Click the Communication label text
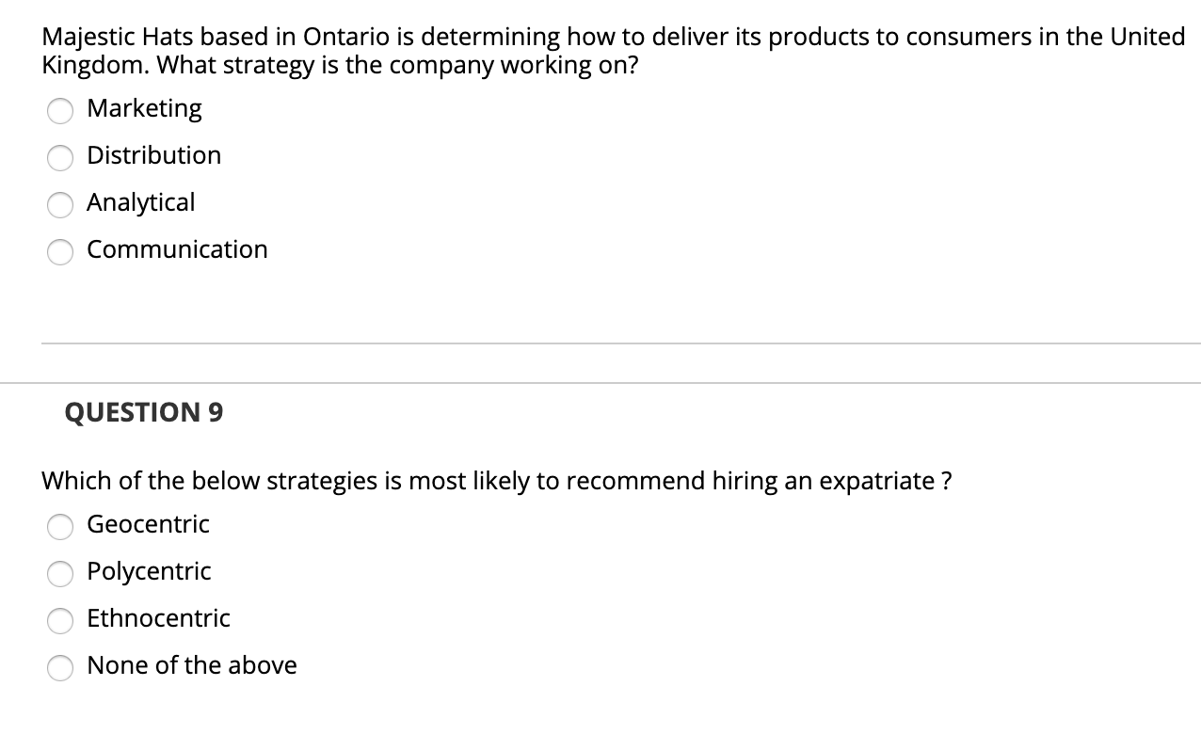The height and width of the screenshot is (734, 1201). click(x=177, y=249)
